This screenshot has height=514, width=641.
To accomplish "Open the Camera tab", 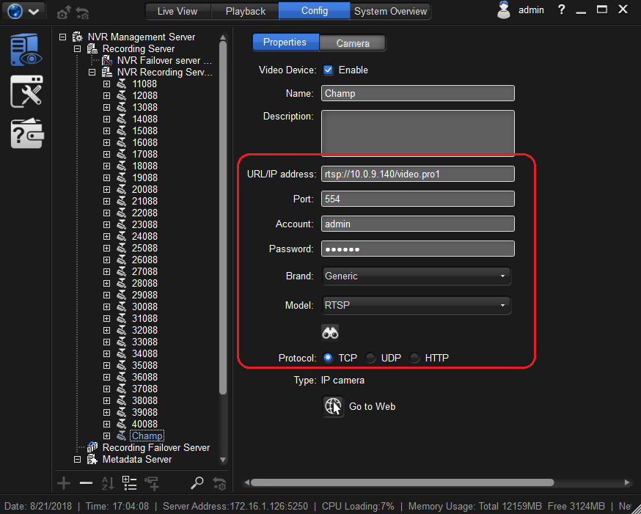I will coord(353,43).
